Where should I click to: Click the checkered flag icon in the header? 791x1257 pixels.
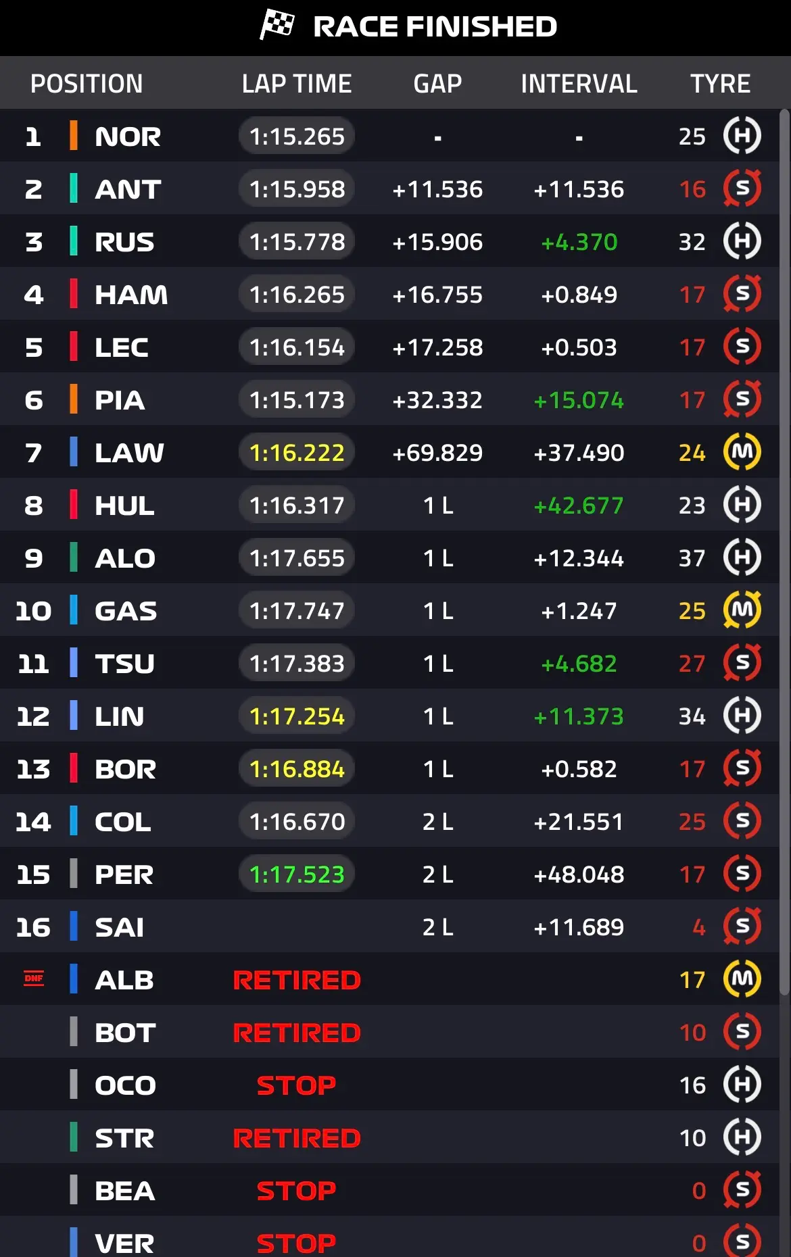pos(277,26)
